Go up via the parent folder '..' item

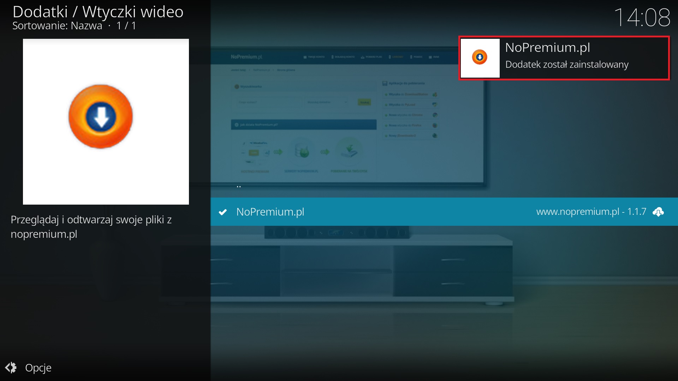[239, 187]
